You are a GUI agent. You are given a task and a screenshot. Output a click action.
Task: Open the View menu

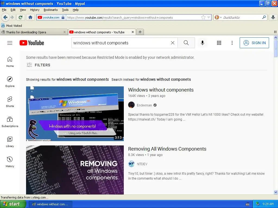[x=23, y=10]
